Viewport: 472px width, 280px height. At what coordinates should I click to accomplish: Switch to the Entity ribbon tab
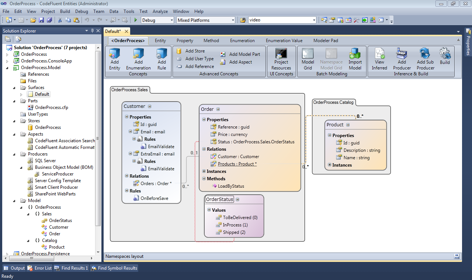click(x=160, y=41)
